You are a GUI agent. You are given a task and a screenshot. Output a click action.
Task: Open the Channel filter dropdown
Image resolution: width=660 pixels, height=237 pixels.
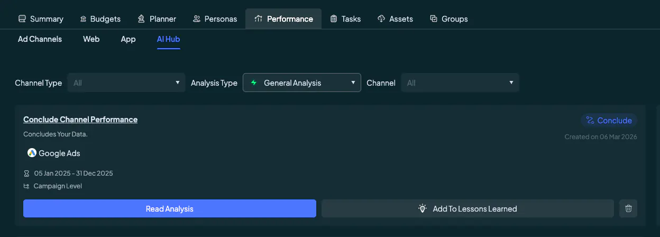click(x=460, y=83)
